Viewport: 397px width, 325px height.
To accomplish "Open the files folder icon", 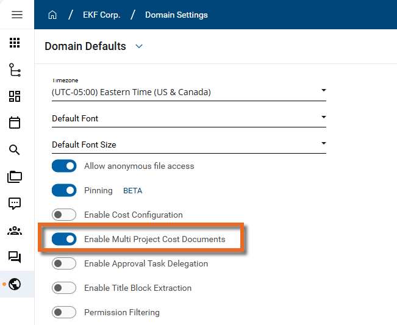I will 15,177.
